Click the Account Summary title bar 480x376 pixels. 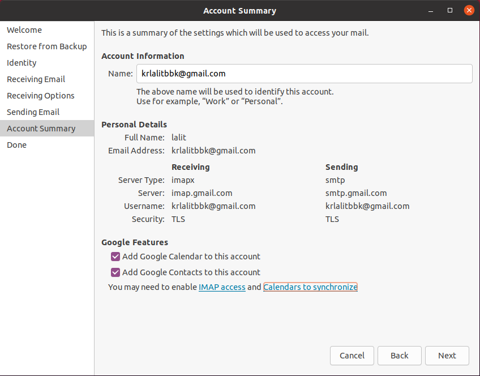tap(239, 10)
